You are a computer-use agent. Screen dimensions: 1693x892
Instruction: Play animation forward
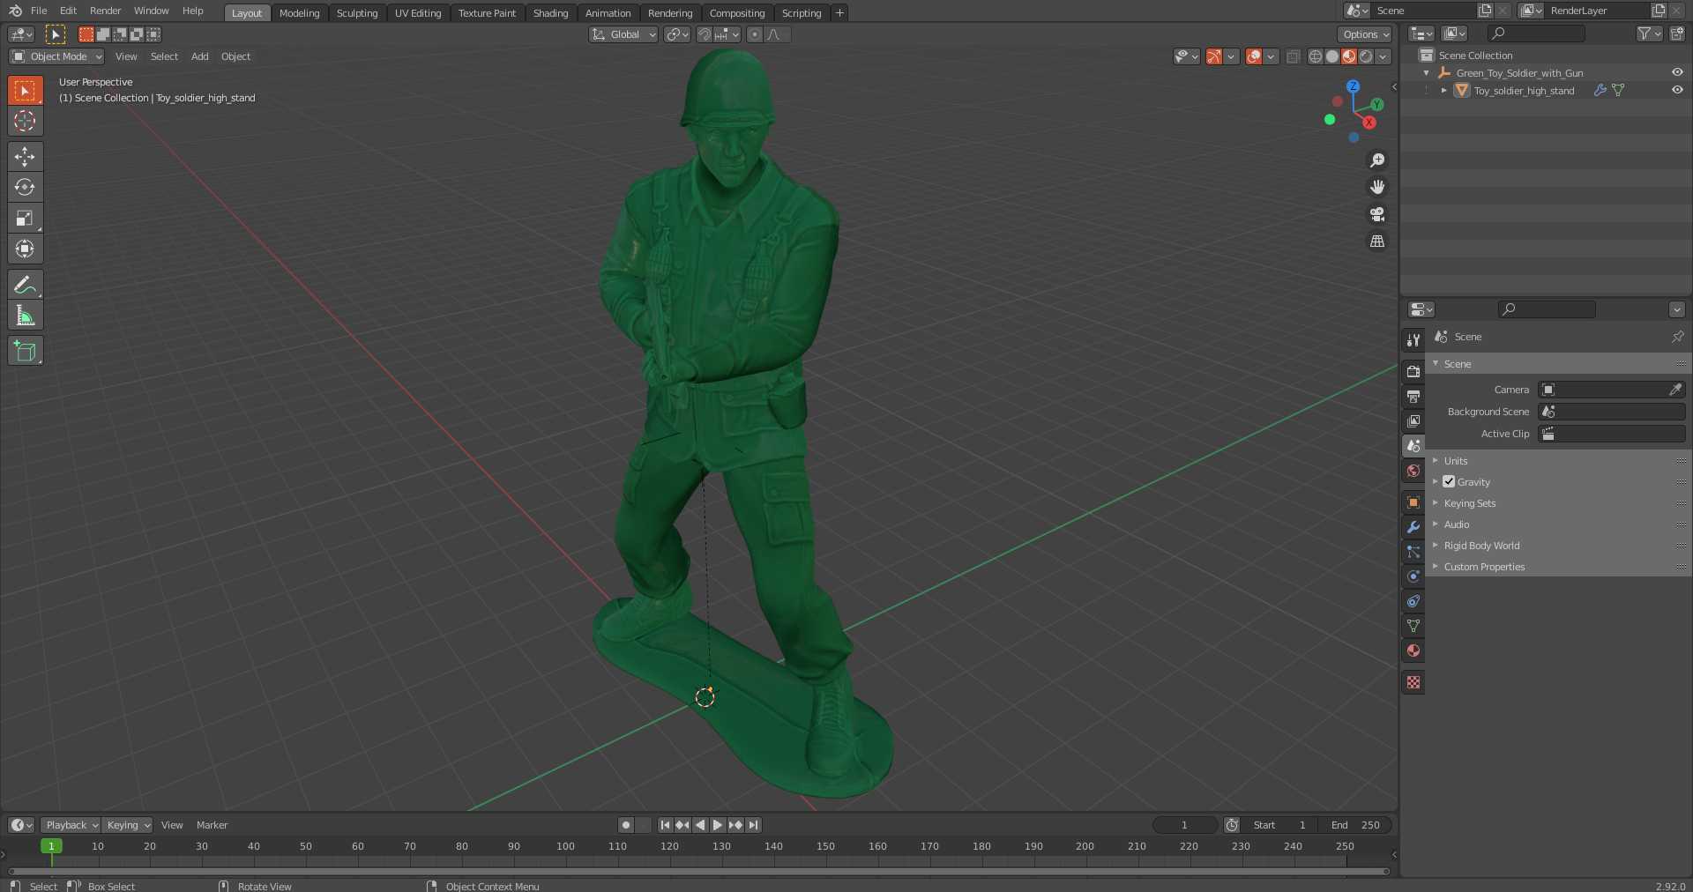coord(718,825)
